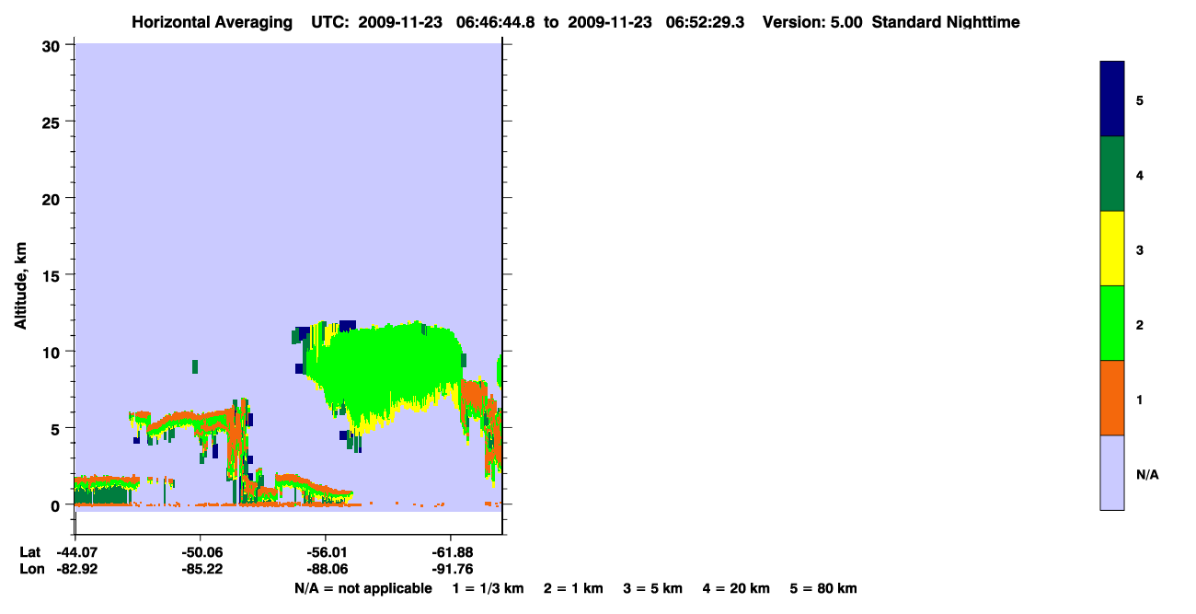Viewport: 1196px width, 614px height.
Task: Click longitude value -88.06
Action: point(326,569)
